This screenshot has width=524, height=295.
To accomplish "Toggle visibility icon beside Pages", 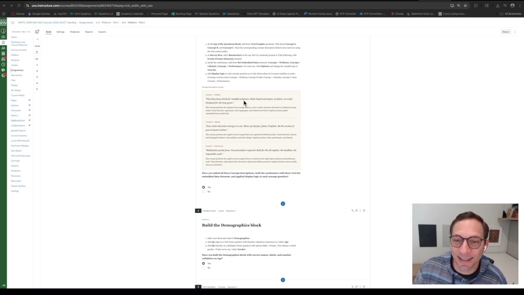I will click(x=29, y=100).
